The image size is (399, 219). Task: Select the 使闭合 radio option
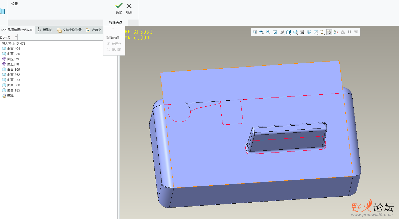109,44
